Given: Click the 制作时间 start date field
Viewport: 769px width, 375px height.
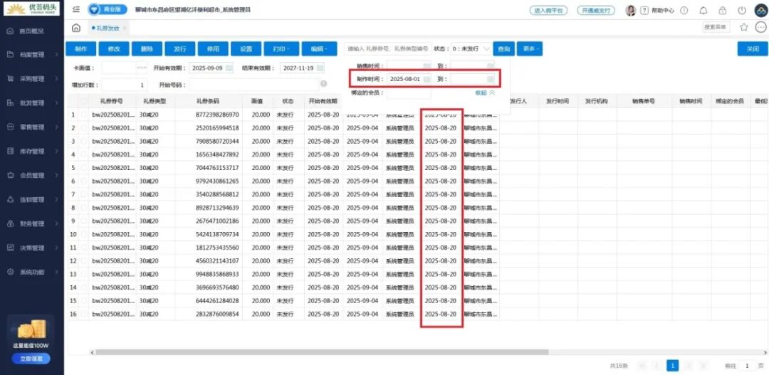Looking at the screenshot, I should click(406, 79).
